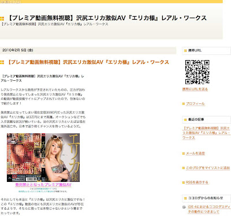Open the blog title link in the header

point(107,18)
